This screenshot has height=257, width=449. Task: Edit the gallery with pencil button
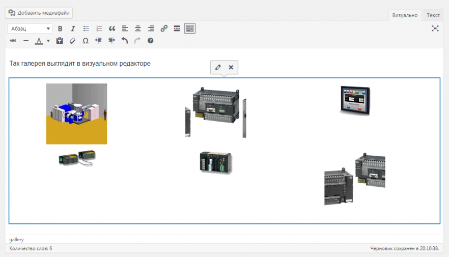tap(218, 67)
